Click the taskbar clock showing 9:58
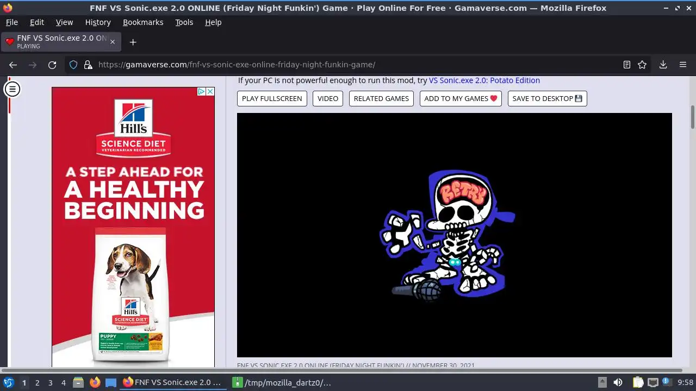This screenshot has width=696, height=391. coord(685,382)
